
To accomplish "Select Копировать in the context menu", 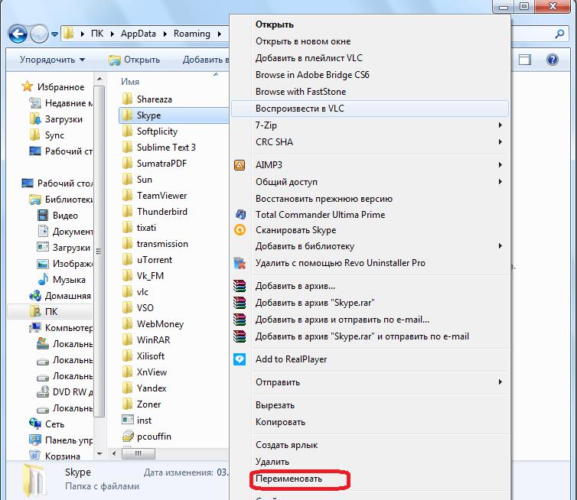I will (x=280, y=422).
